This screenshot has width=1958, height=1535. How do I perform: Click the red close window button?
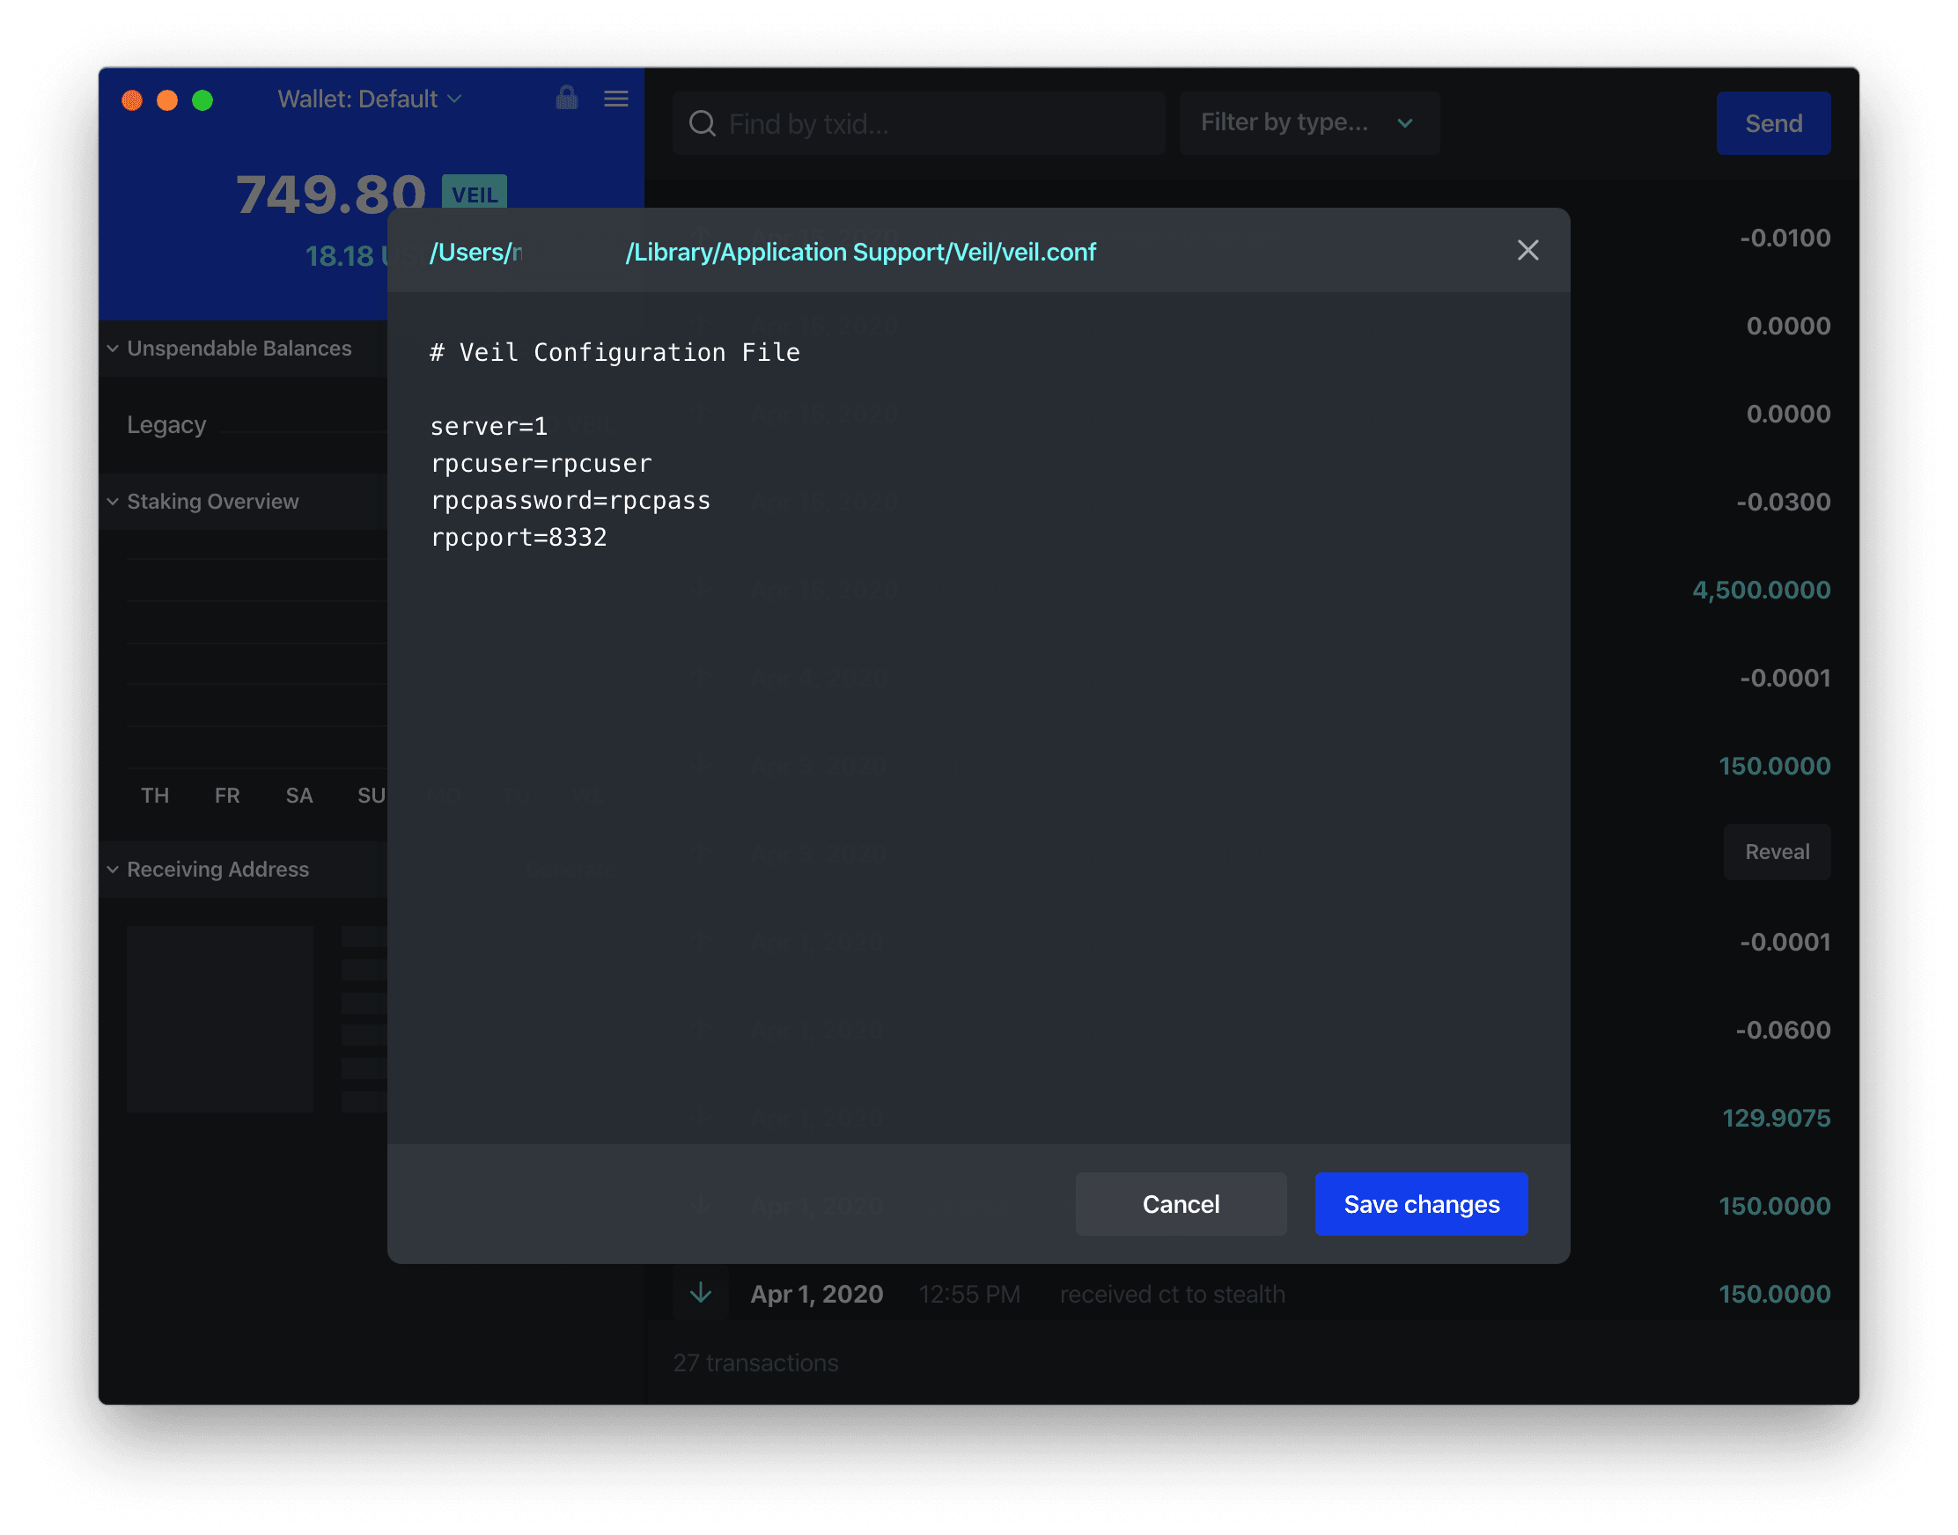132,99
